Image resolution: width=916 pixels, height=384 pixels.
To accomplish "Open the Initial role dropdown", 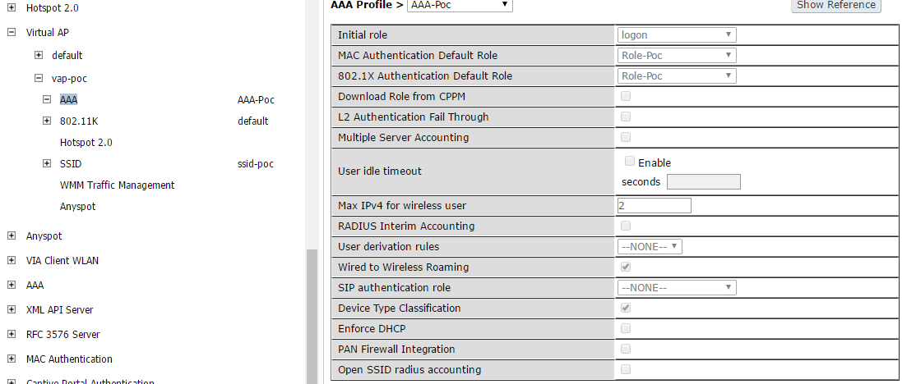I will click(677, 35).
